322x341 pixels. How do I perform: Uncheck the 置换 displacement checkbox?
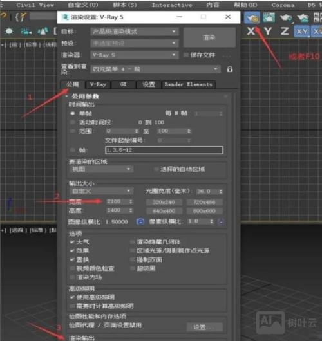72,259
